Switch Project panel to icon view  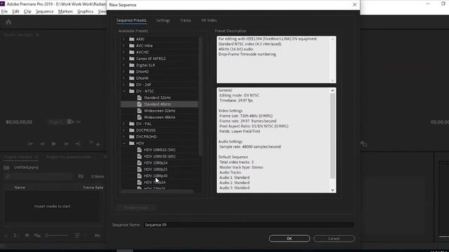[27, 235]
